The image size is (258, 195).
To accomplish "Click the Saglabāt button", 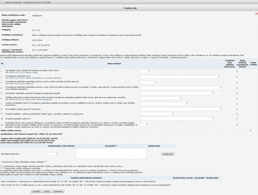I will [36, 191].
